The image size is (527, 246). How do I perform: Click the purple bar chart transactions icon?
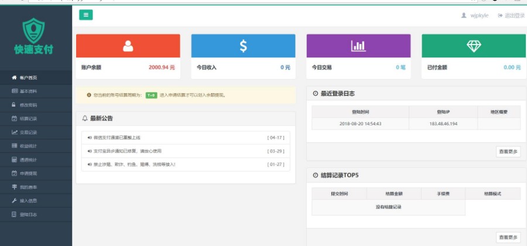point(358,46)
